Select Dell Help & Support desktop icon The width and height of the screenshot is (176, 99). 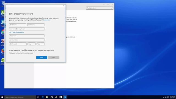(x=3, y=24)
